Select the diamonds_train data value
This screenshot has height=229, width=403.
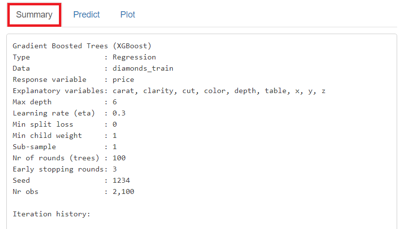143,68
